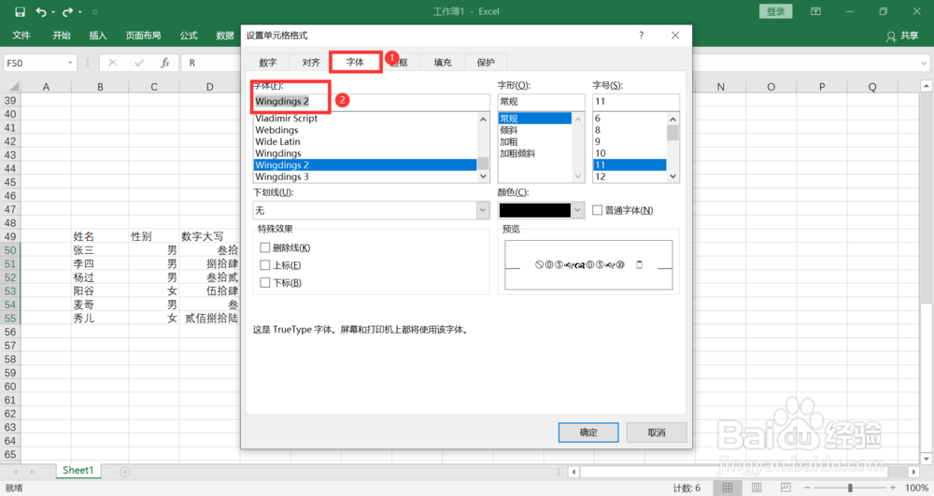The image size is (934, 496).
Task: Open the 公式 ribbon tab
Action: point(189,35)
